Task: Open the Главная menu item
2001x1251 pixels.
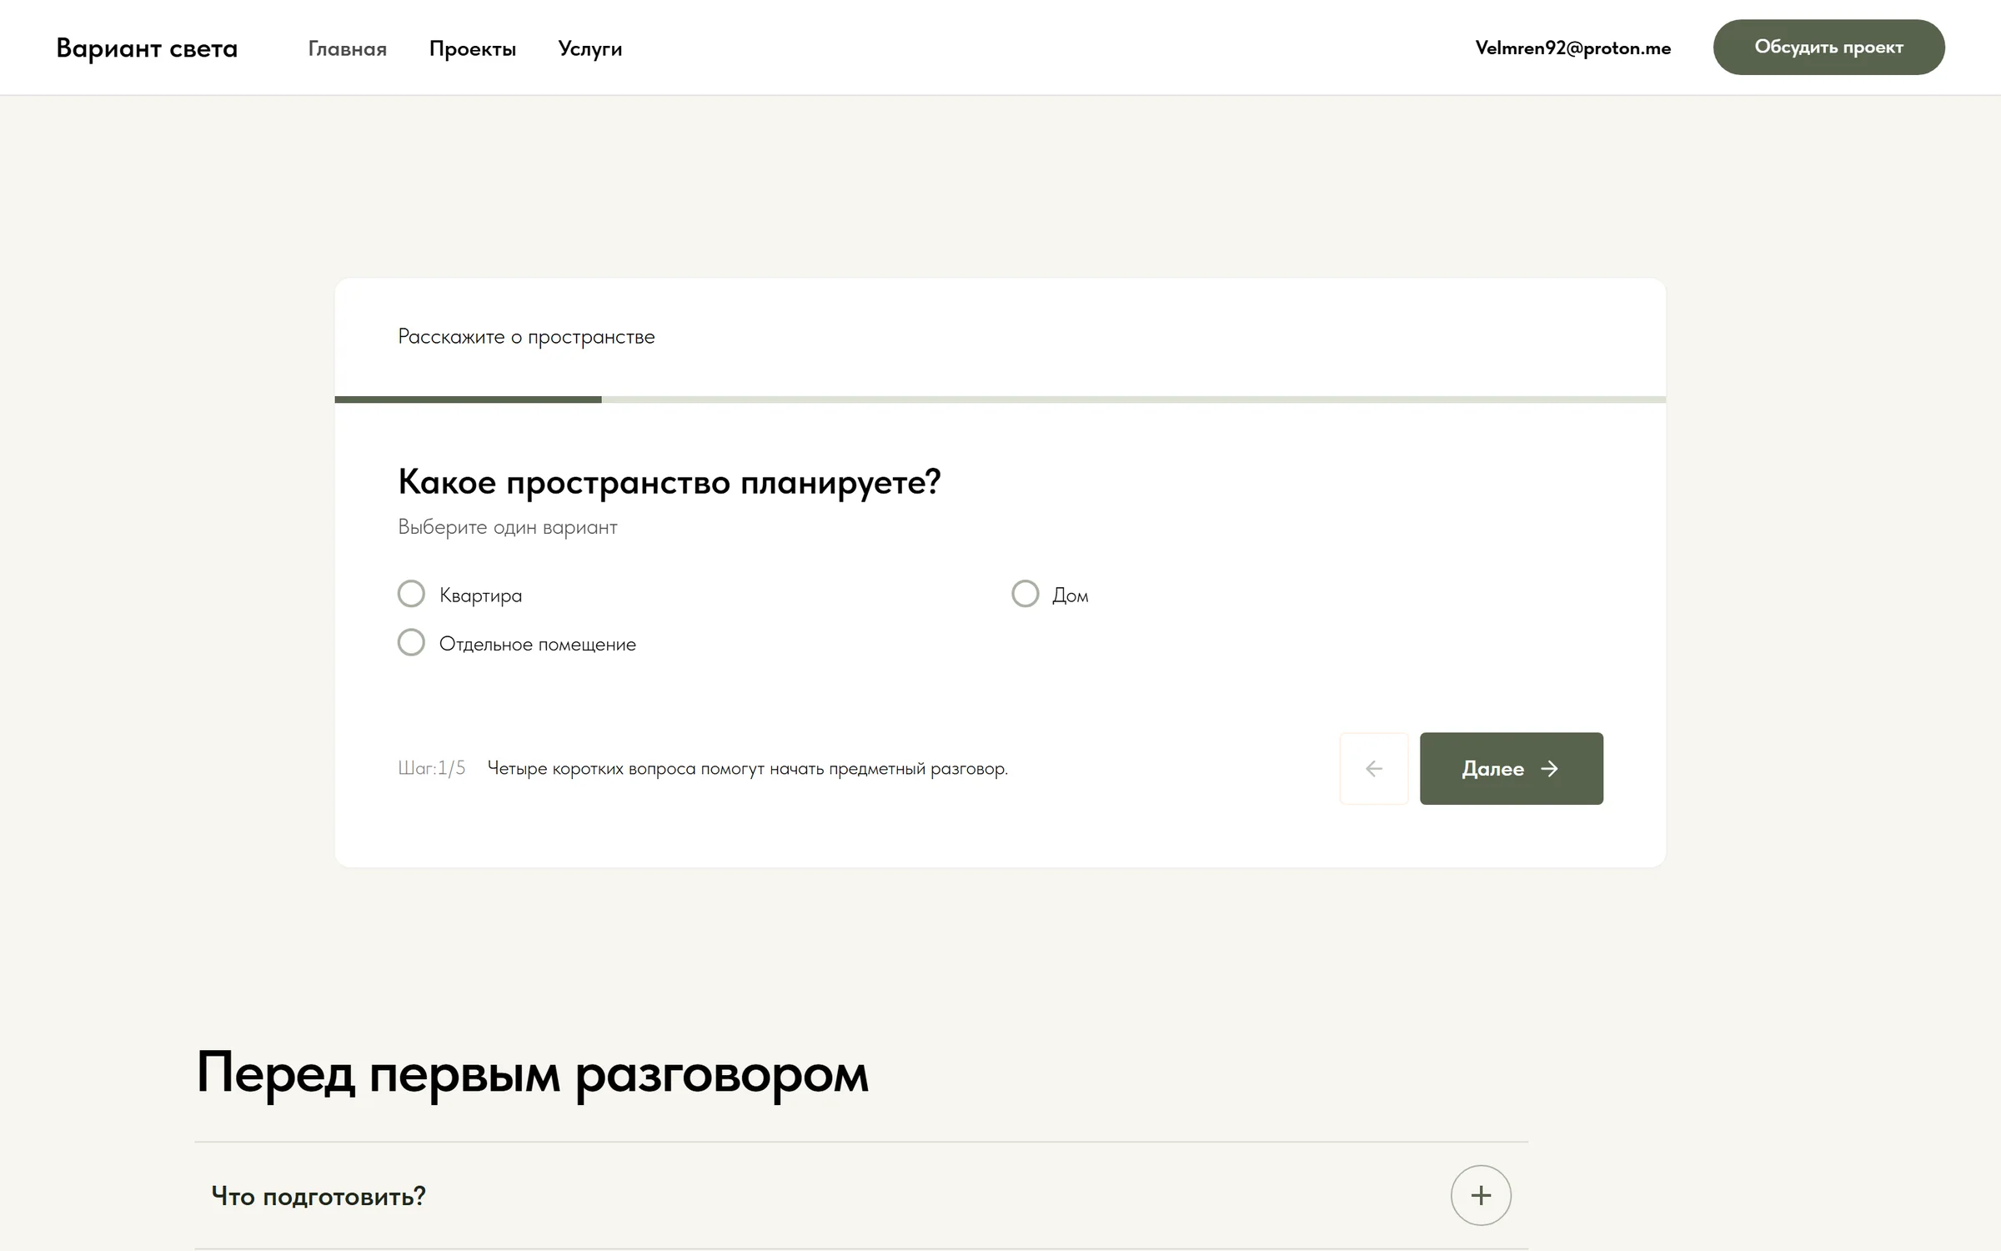Action: click(348, 48)
